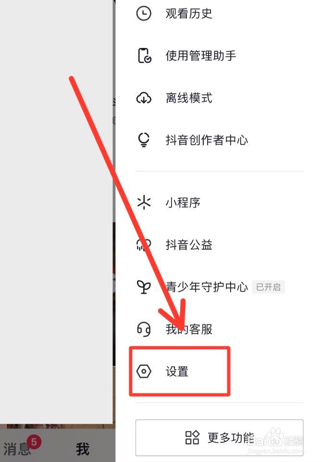This screenshot has width=322, height=462.
Task: Tap the hexagon 设置 icon
Action: coord(144,371)
